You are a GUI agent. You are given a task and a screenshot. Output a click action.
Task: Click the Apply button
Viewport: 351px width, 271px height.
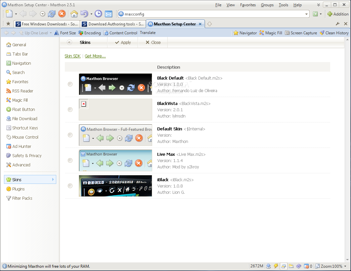pyautogui.click(x=123, y=43)
